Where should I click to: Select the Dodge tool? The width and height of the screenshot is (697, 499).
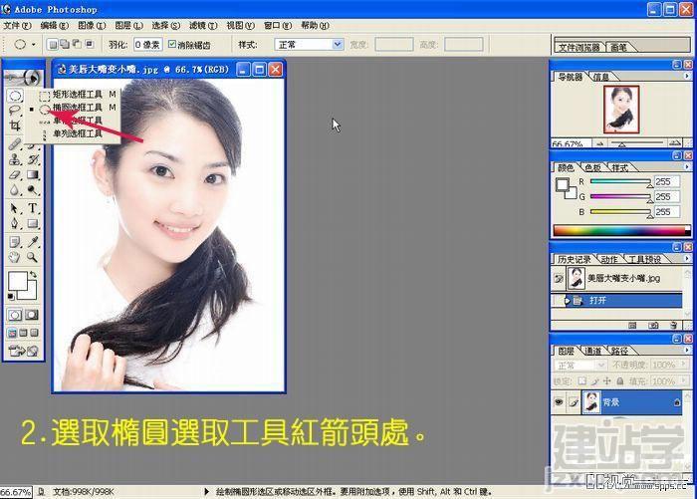pyautogui.click(x=33, y=190)
